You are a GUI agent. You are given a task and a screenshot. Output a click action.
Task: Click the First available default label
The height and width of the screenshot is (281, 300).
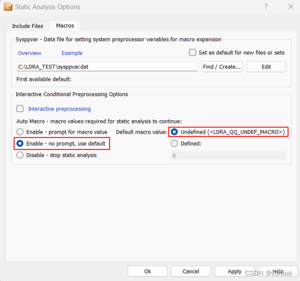click(44, 79)
